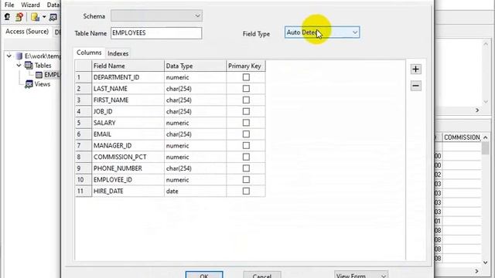Image resolution: width=495 pixels, height=278 pixels.
Task: Click the Field Name column header
Action: point(128,66)
